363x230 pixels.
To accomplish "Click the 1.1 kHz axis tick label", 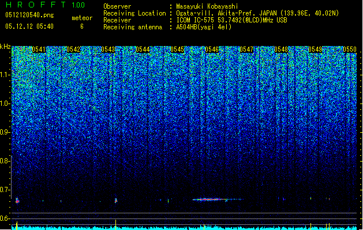I will (5, 75).
